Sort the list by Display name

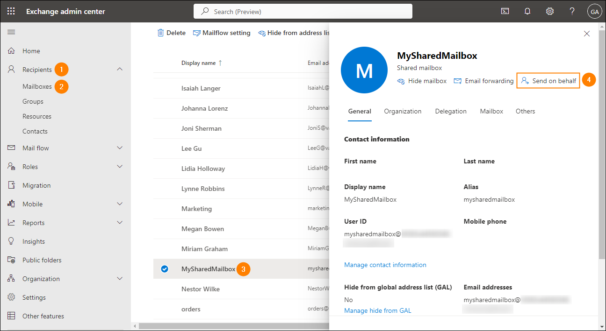coord(202,63)
